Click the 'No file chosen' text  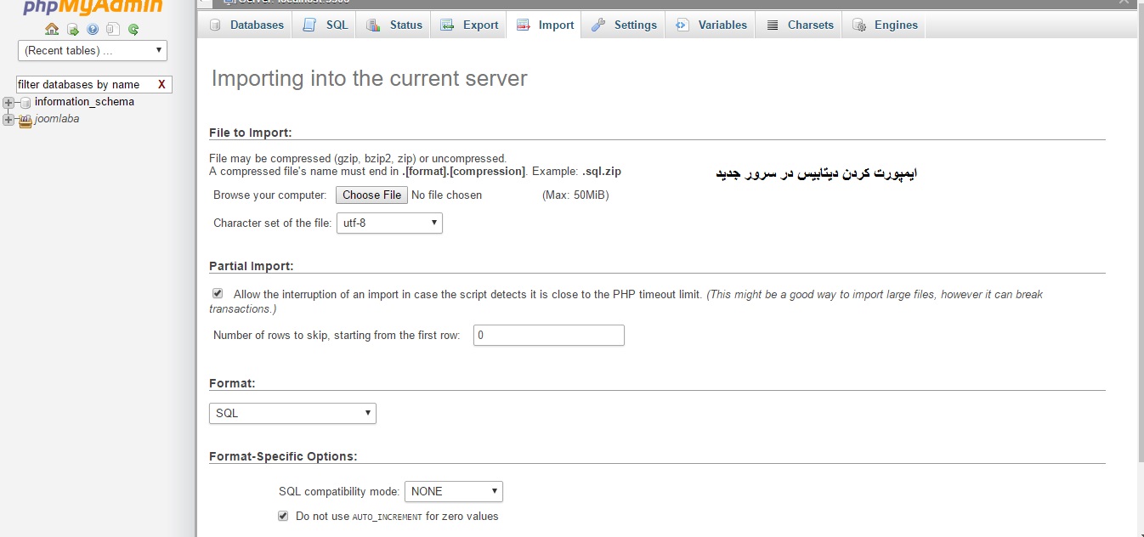[446, 195]
